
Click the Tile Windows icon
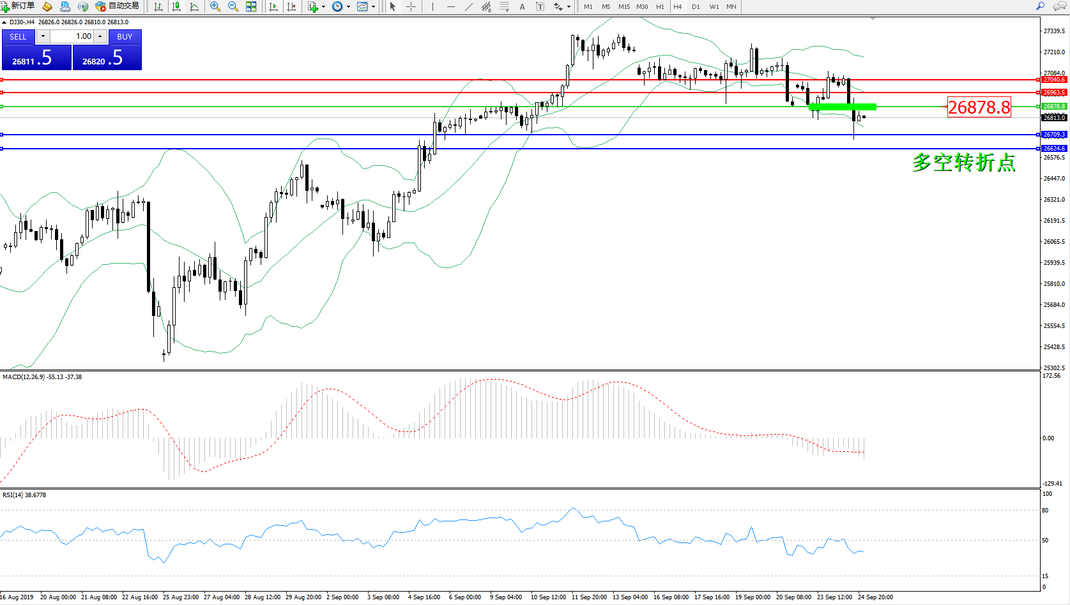251,6
